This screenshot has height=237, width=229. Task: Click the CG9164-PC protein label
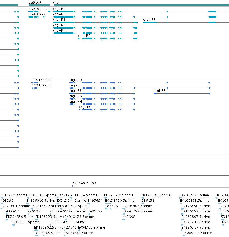(41, 80)
